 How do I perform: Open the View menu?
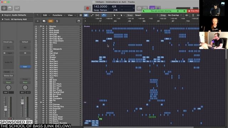click(70, 15)
